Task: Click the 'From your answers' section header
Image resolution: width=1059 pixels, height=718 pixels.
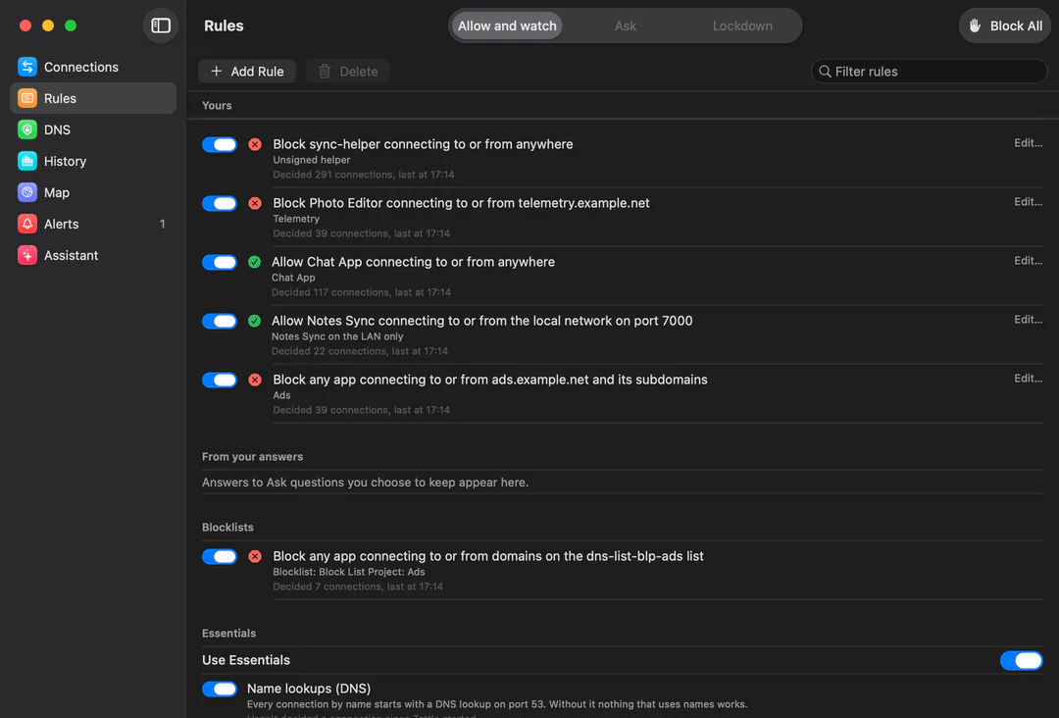Action: [253, 457]
